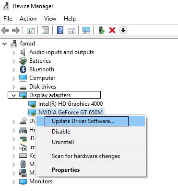Click the Properties sheet toolbar icon

(45, 30)
